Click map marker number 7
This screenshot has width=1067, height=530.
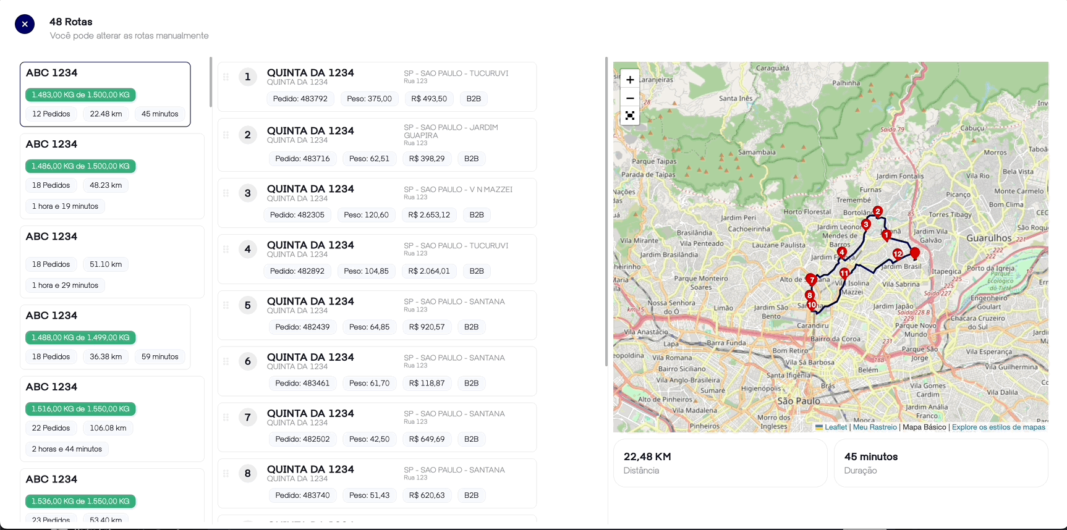[x=811, y=280]
